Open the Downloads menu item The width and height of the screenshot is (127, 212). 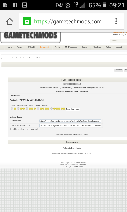(45, 47)
